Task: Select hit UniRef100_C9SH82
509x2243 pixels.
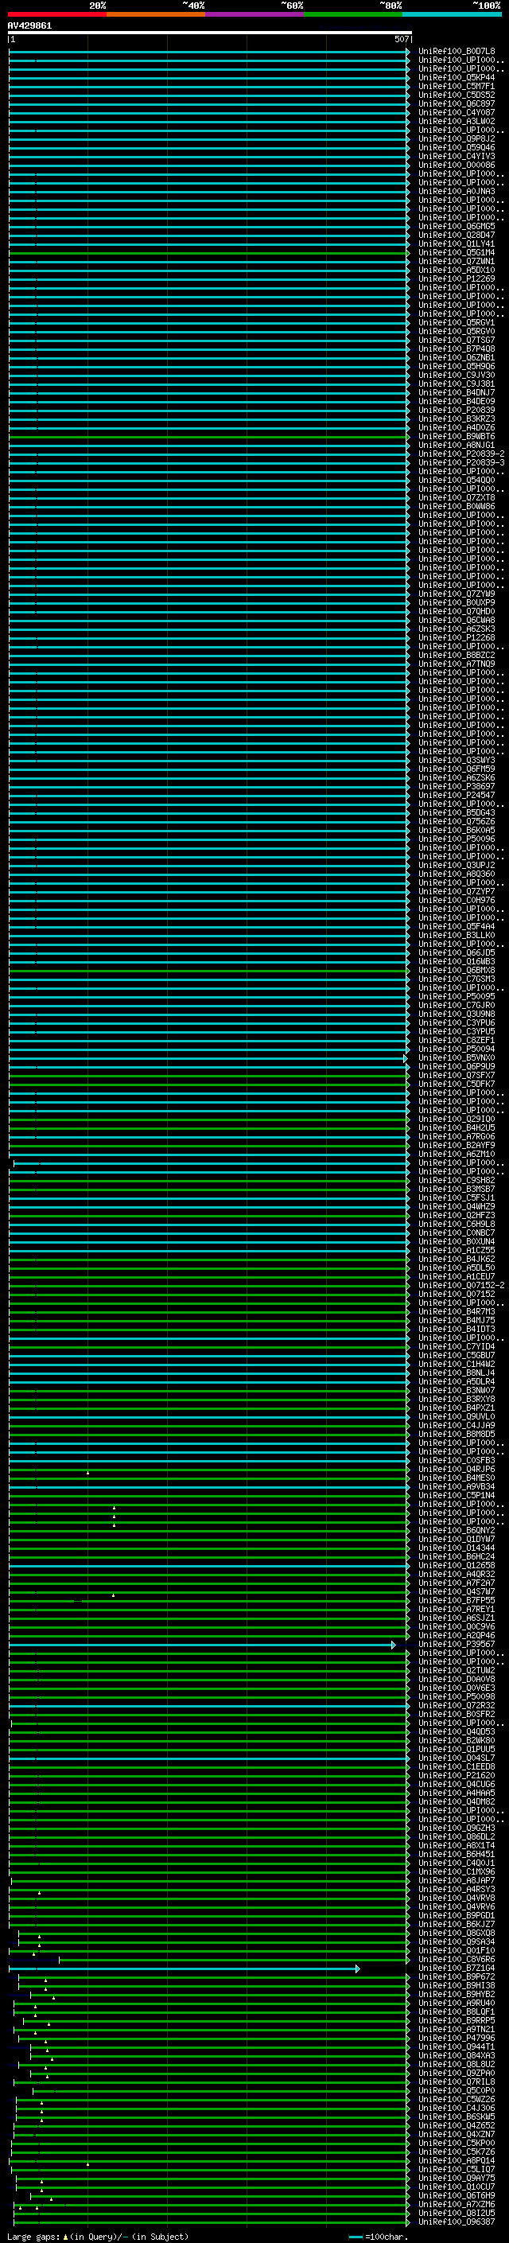Action: (x=456, y=1181)
